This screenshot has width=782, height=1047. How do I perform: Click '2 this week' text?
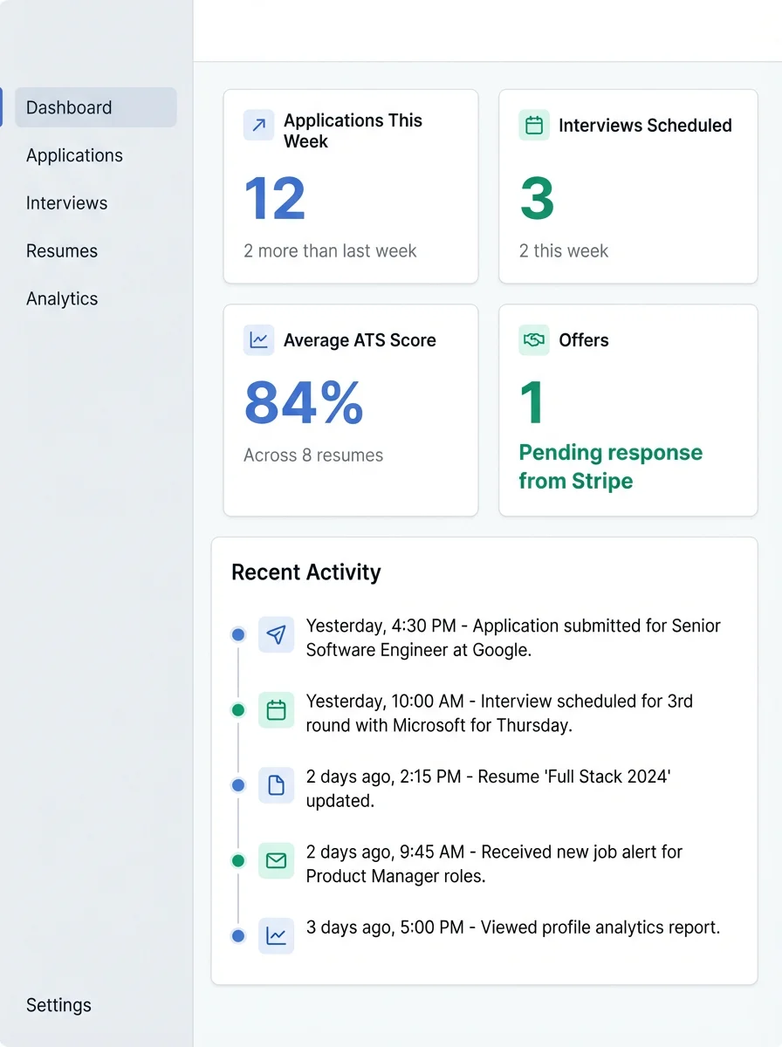coord(564,251)
